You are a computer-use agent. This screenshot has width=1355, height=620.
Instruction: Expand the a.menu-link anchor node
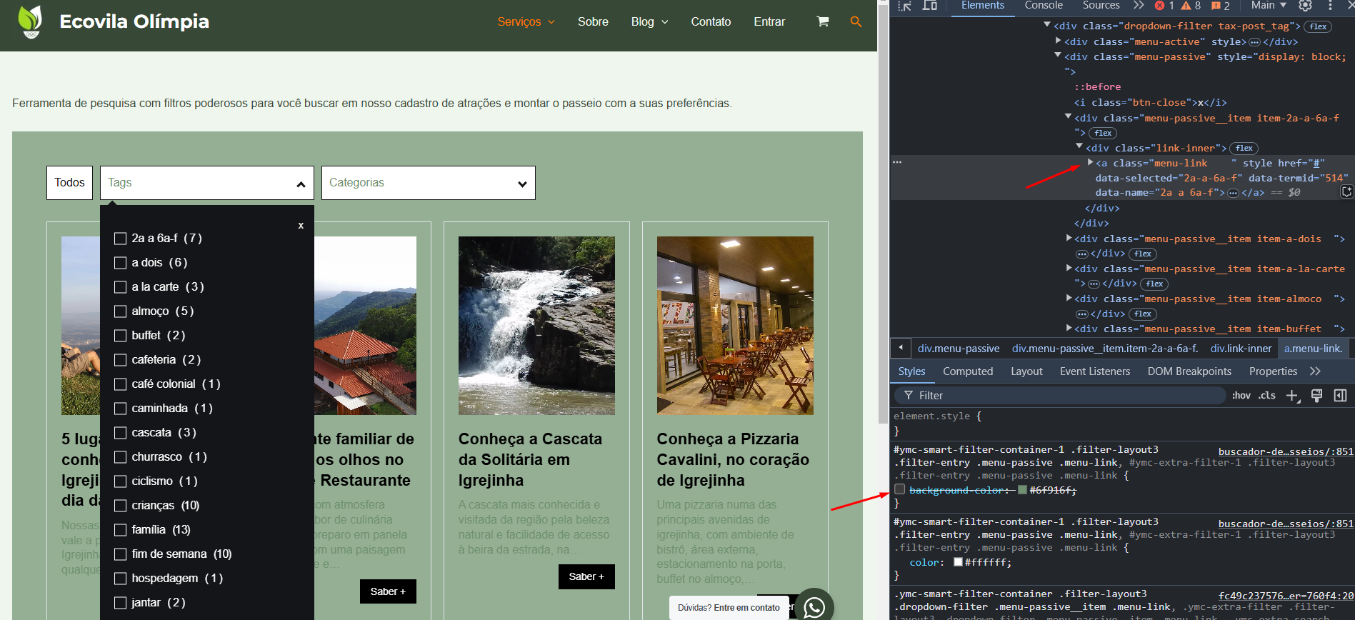click(1091, 162)
